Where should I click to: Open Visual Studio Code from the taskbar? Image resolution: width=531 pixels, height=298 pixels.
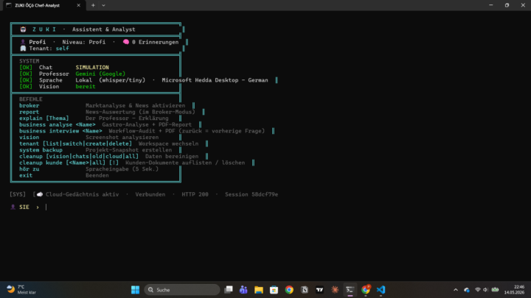(381, 290)
